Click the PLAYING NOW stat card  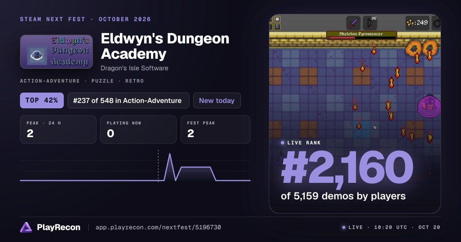[x=138, y=129]
